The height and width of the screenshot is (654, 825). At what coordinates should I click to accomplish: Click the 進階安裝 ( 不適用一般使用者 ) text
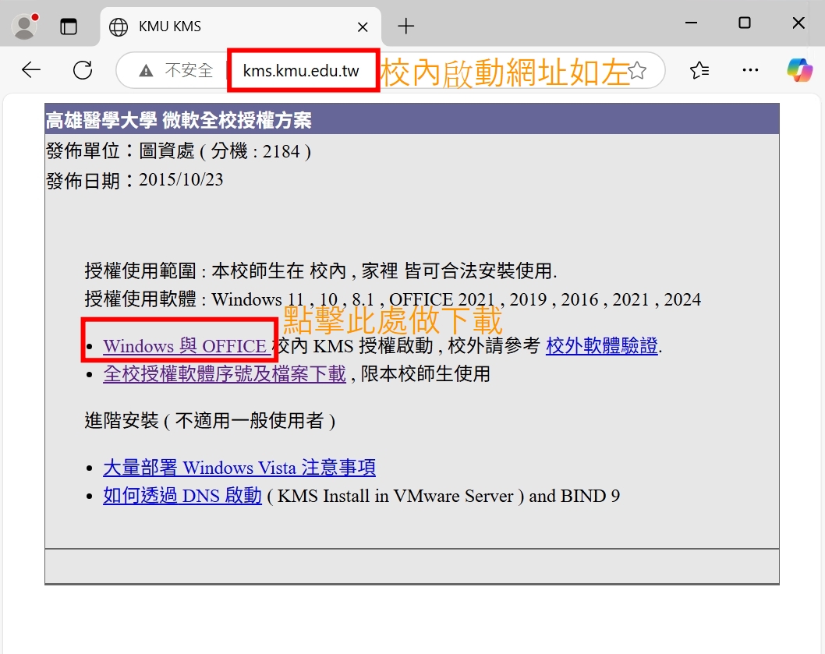(x=210, y=420)
